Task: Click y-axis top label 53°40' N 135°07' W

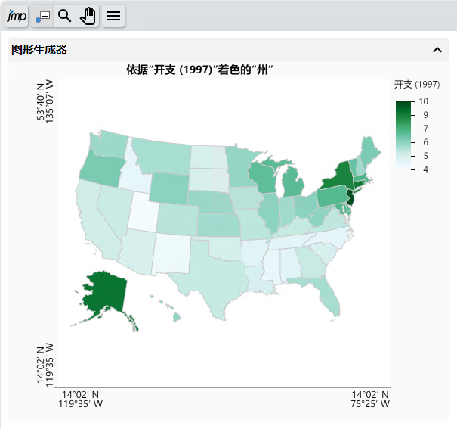Action: 45,100
